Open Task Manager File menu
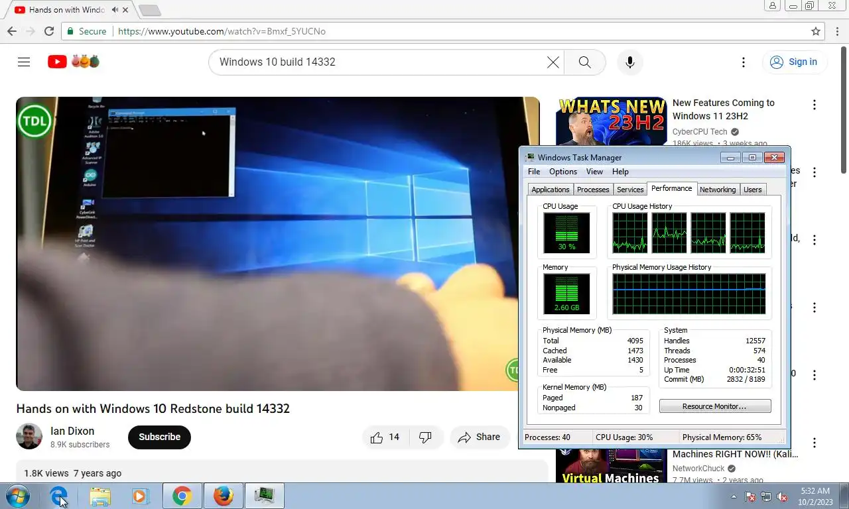 [534, 172]
